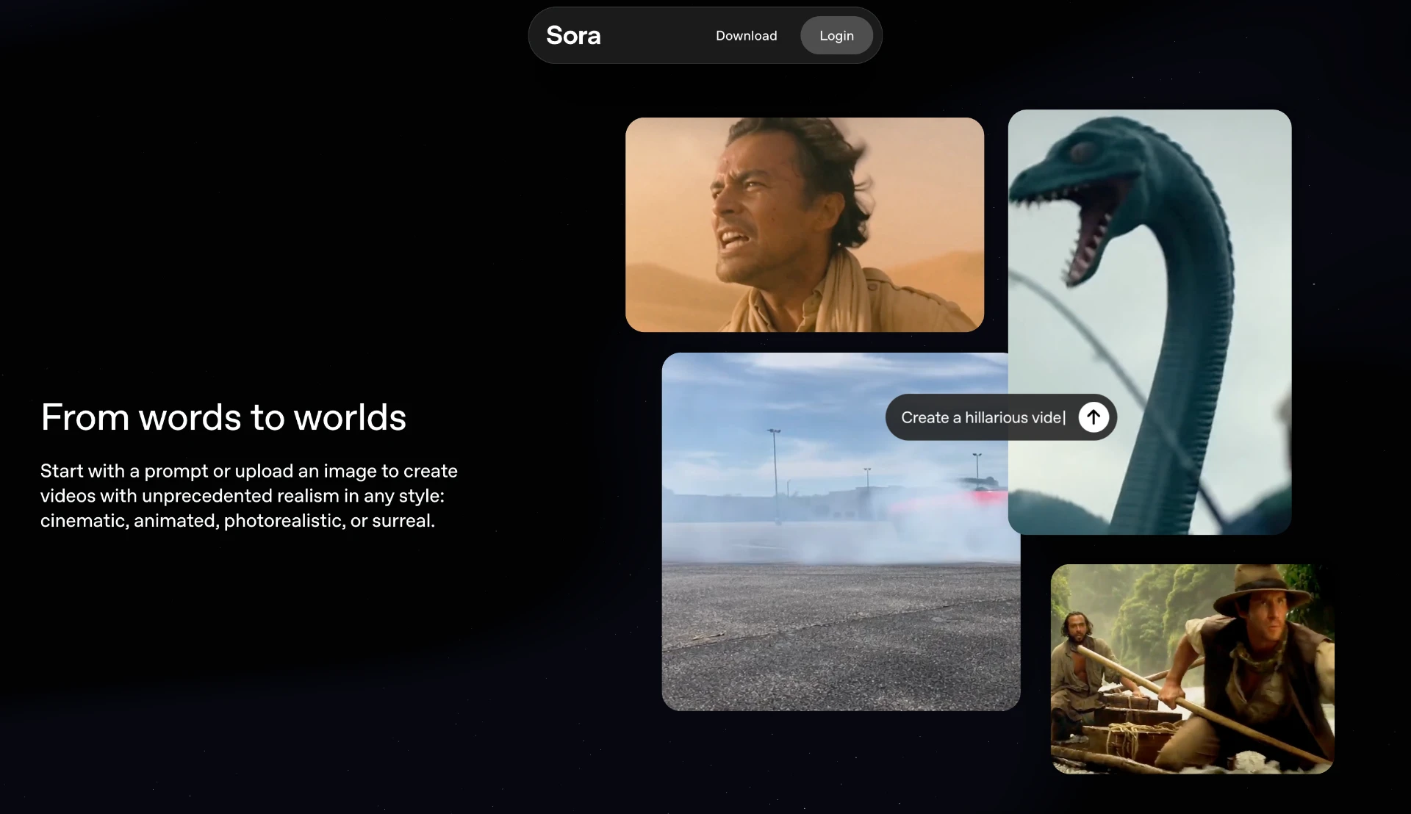Click the 'From words to worlds' heading
Viewport: 1411px width, 814px height.
coord(223,417)
